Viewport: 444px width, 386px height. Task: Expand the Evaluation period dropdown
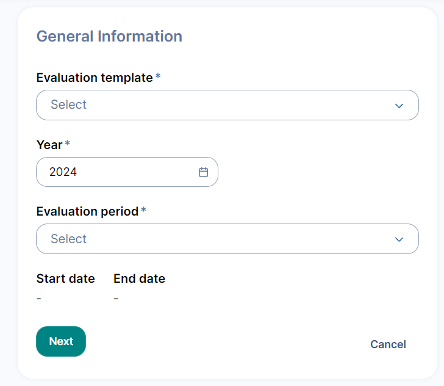tap(227, 239)
